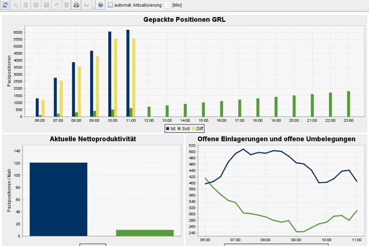The width and height of the screenshot is (369, 246).
Task: Click the return arrow icon
Action: [x=86, y=5]
